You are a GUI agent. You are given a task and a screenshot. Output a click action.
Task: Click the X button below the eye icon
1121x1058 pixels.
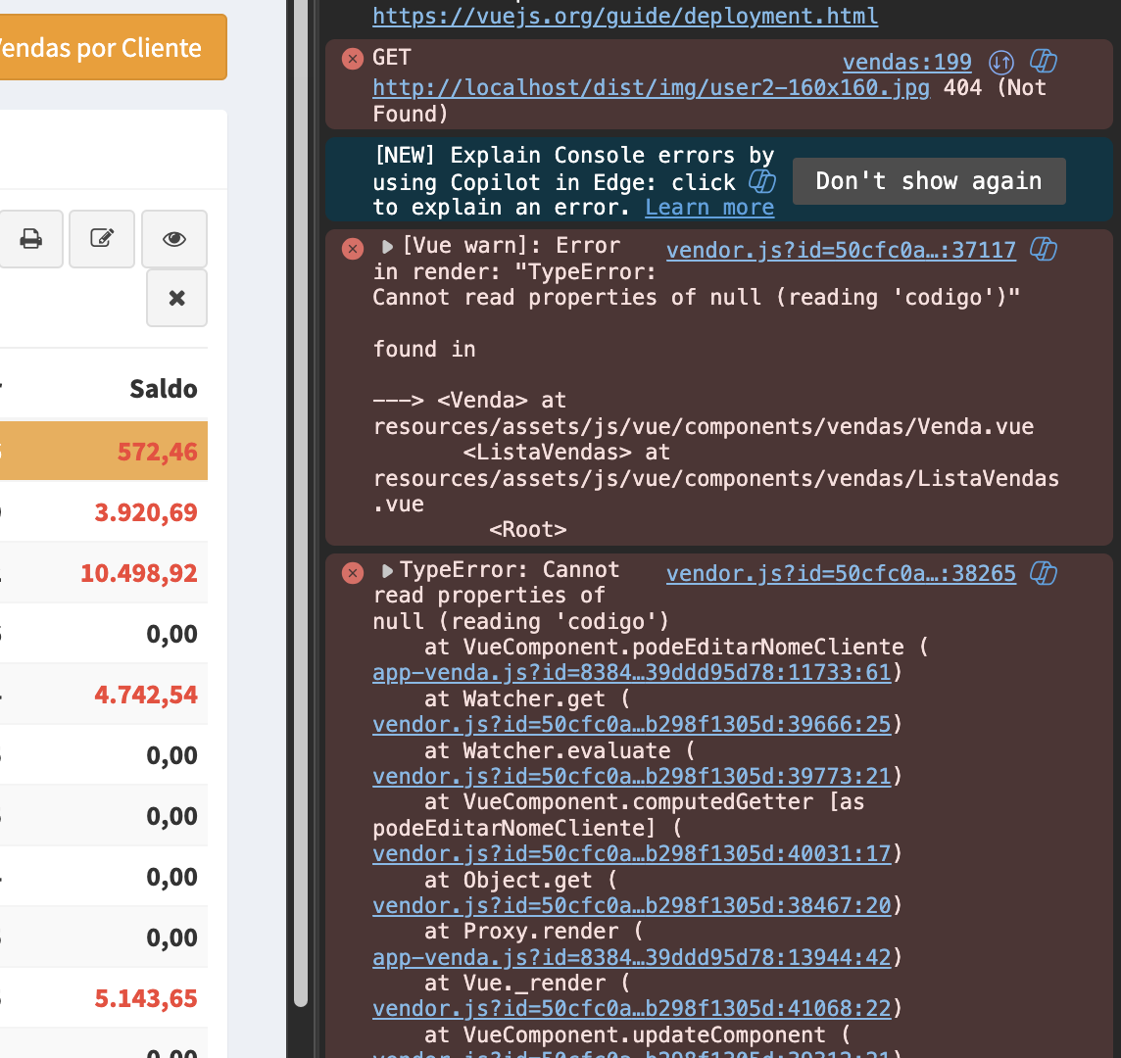176,298
